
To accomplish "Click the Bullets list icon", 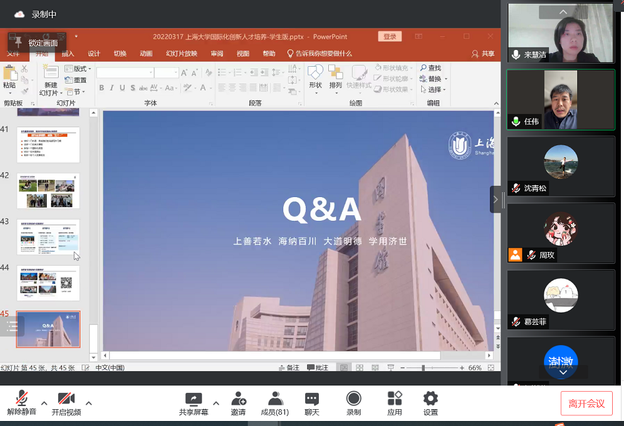I will (222, 72).
